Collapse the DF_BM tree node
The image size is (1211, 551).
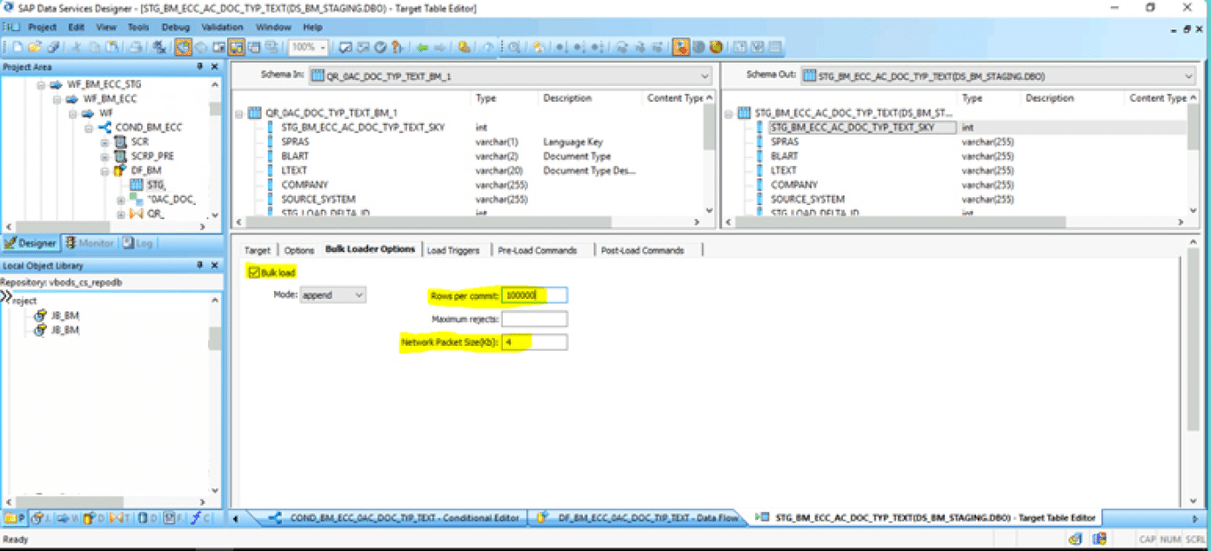click(x=104, y=170)
